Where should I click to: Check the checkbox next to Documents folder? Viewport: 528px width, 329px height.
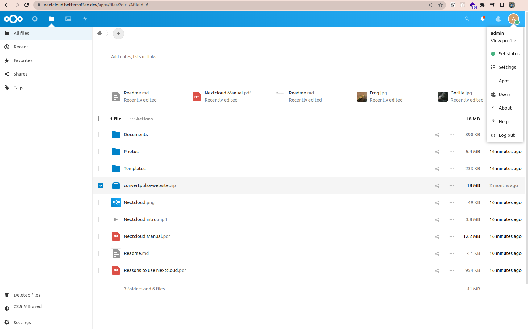(x=101, y=135)
